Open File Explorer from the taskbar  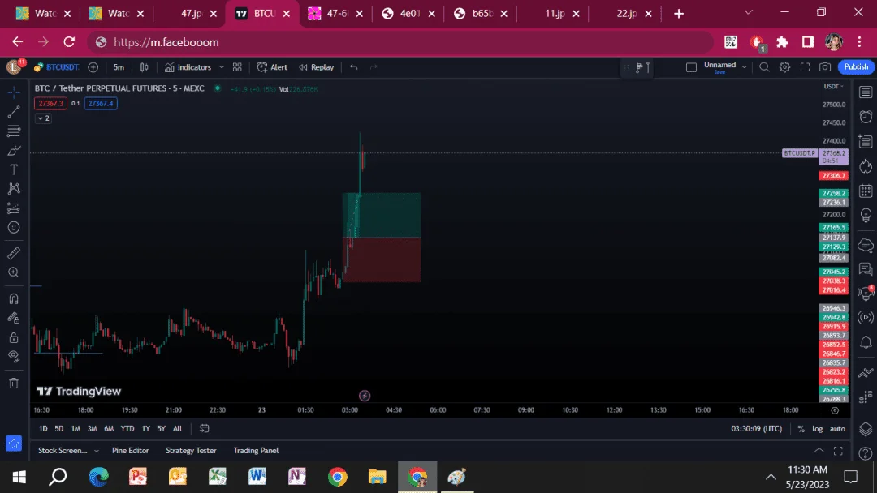377,477
